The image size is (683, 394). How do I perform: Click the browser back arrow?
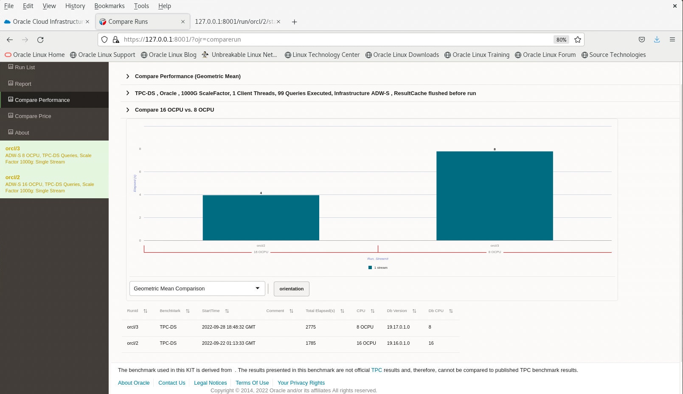coord(10,39)
